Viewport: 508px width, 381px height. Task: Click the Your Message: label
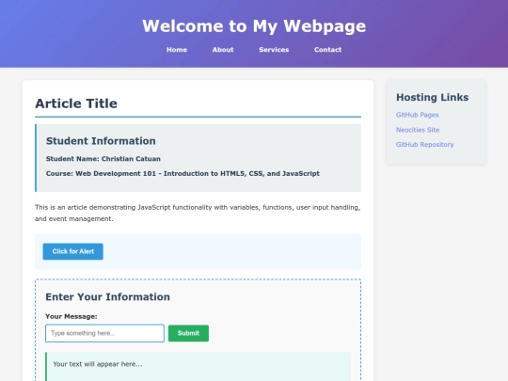pos(71,316)
